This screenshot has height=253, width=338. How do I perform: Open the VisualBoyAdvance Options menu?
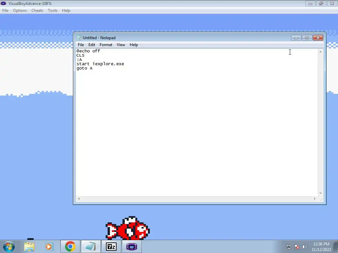point(20,11)
